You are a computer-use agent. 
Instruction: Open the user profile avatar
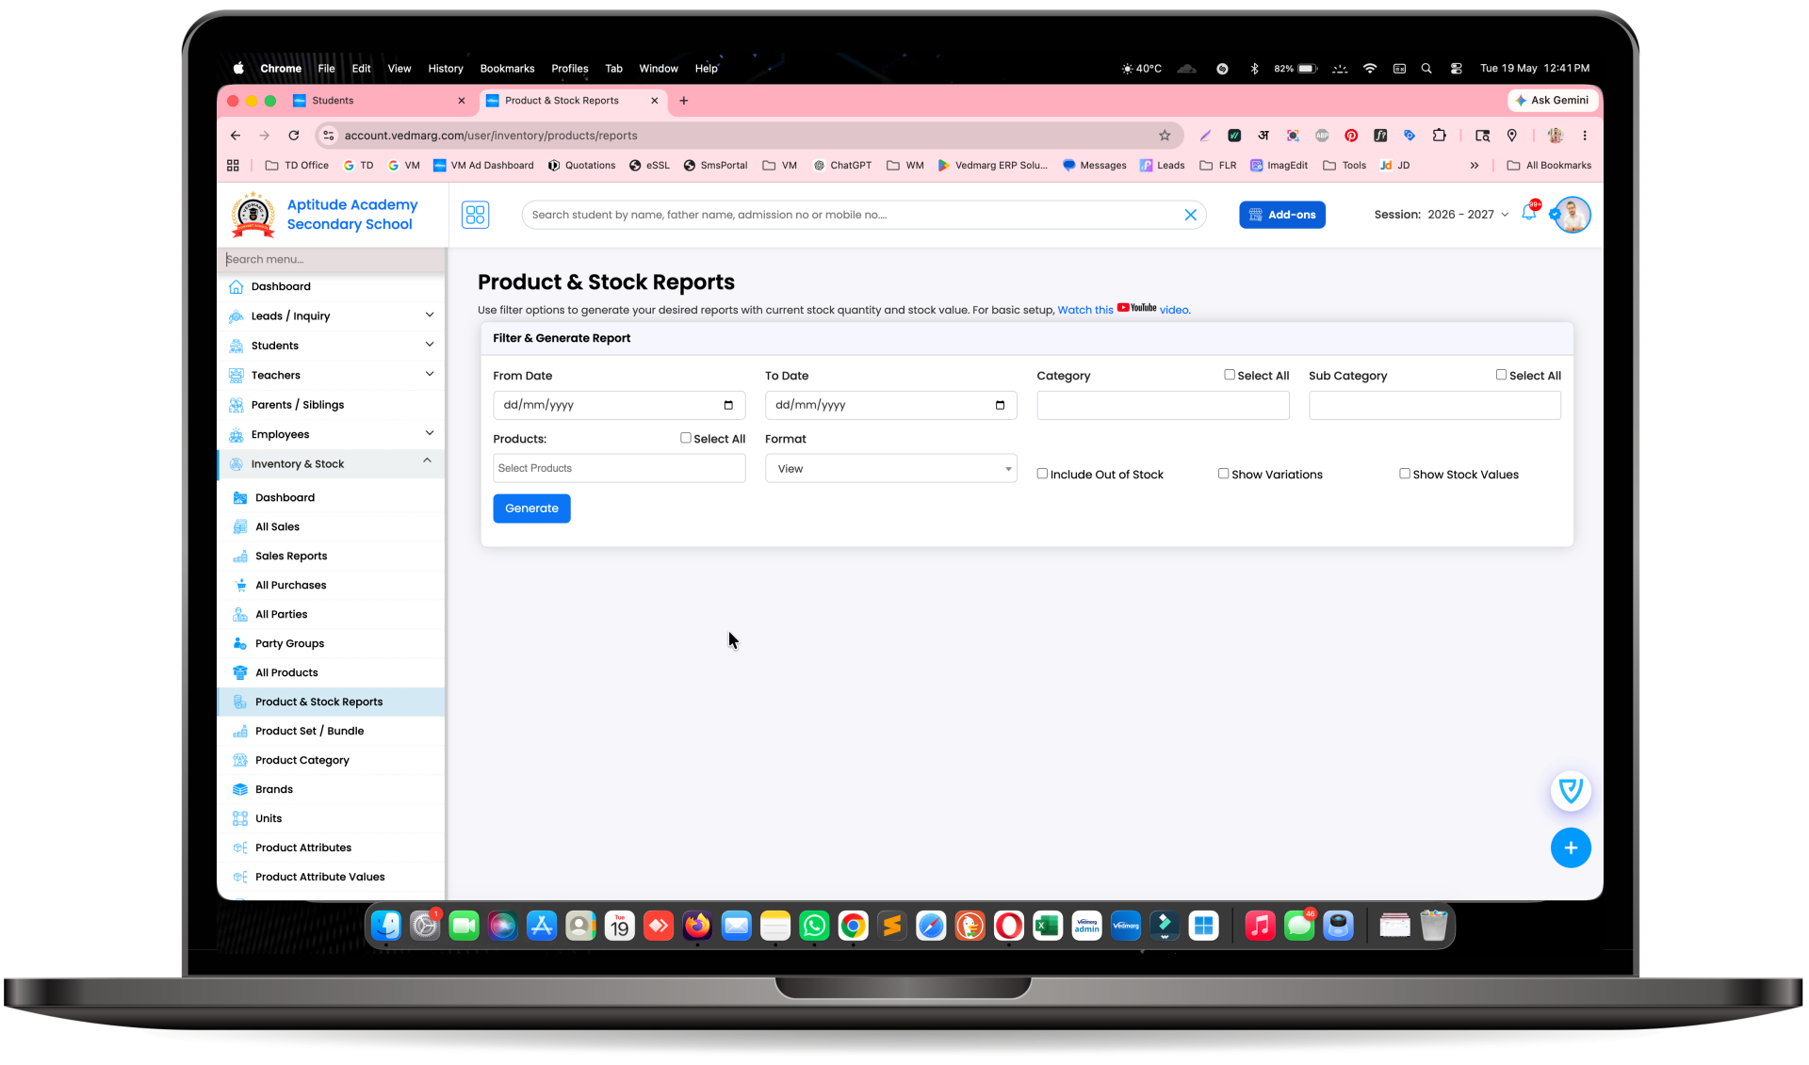coord(1573,215)
